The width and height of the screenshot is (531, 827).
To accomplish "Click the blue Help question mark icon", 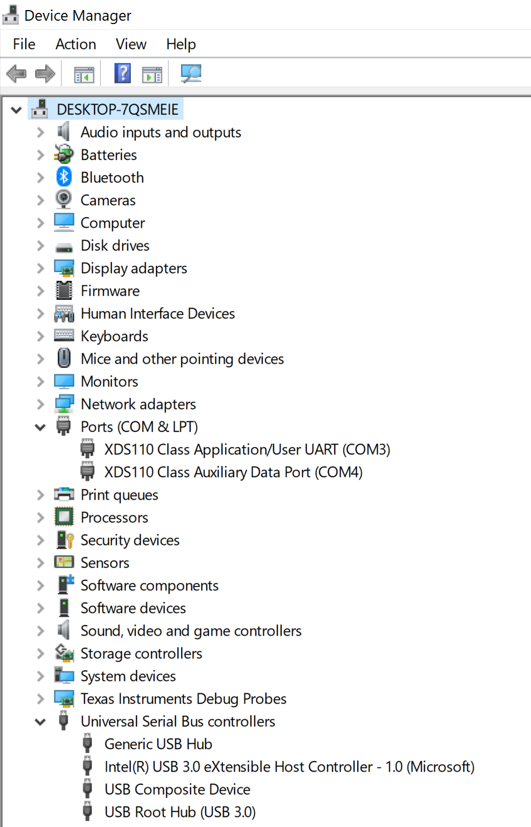I will coord(122,73).
